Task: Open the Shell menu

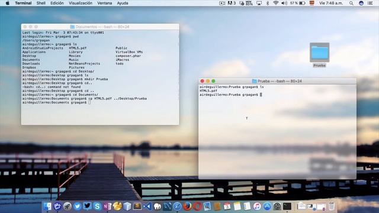Action: point(41,3)
